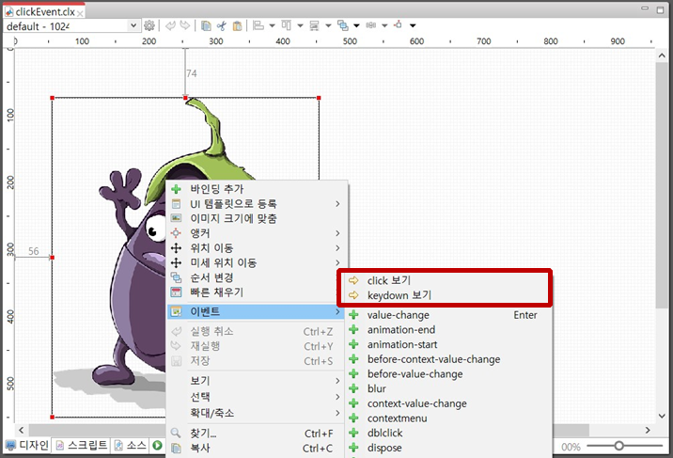Switch to the 스크립트 tab
673x458 pixels.
pos(81,445)
